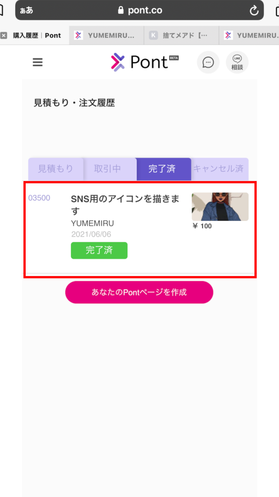Open the chat messages icon
Image resolution: width=279 pixels, height=497 pixels.
pos(208,62)
